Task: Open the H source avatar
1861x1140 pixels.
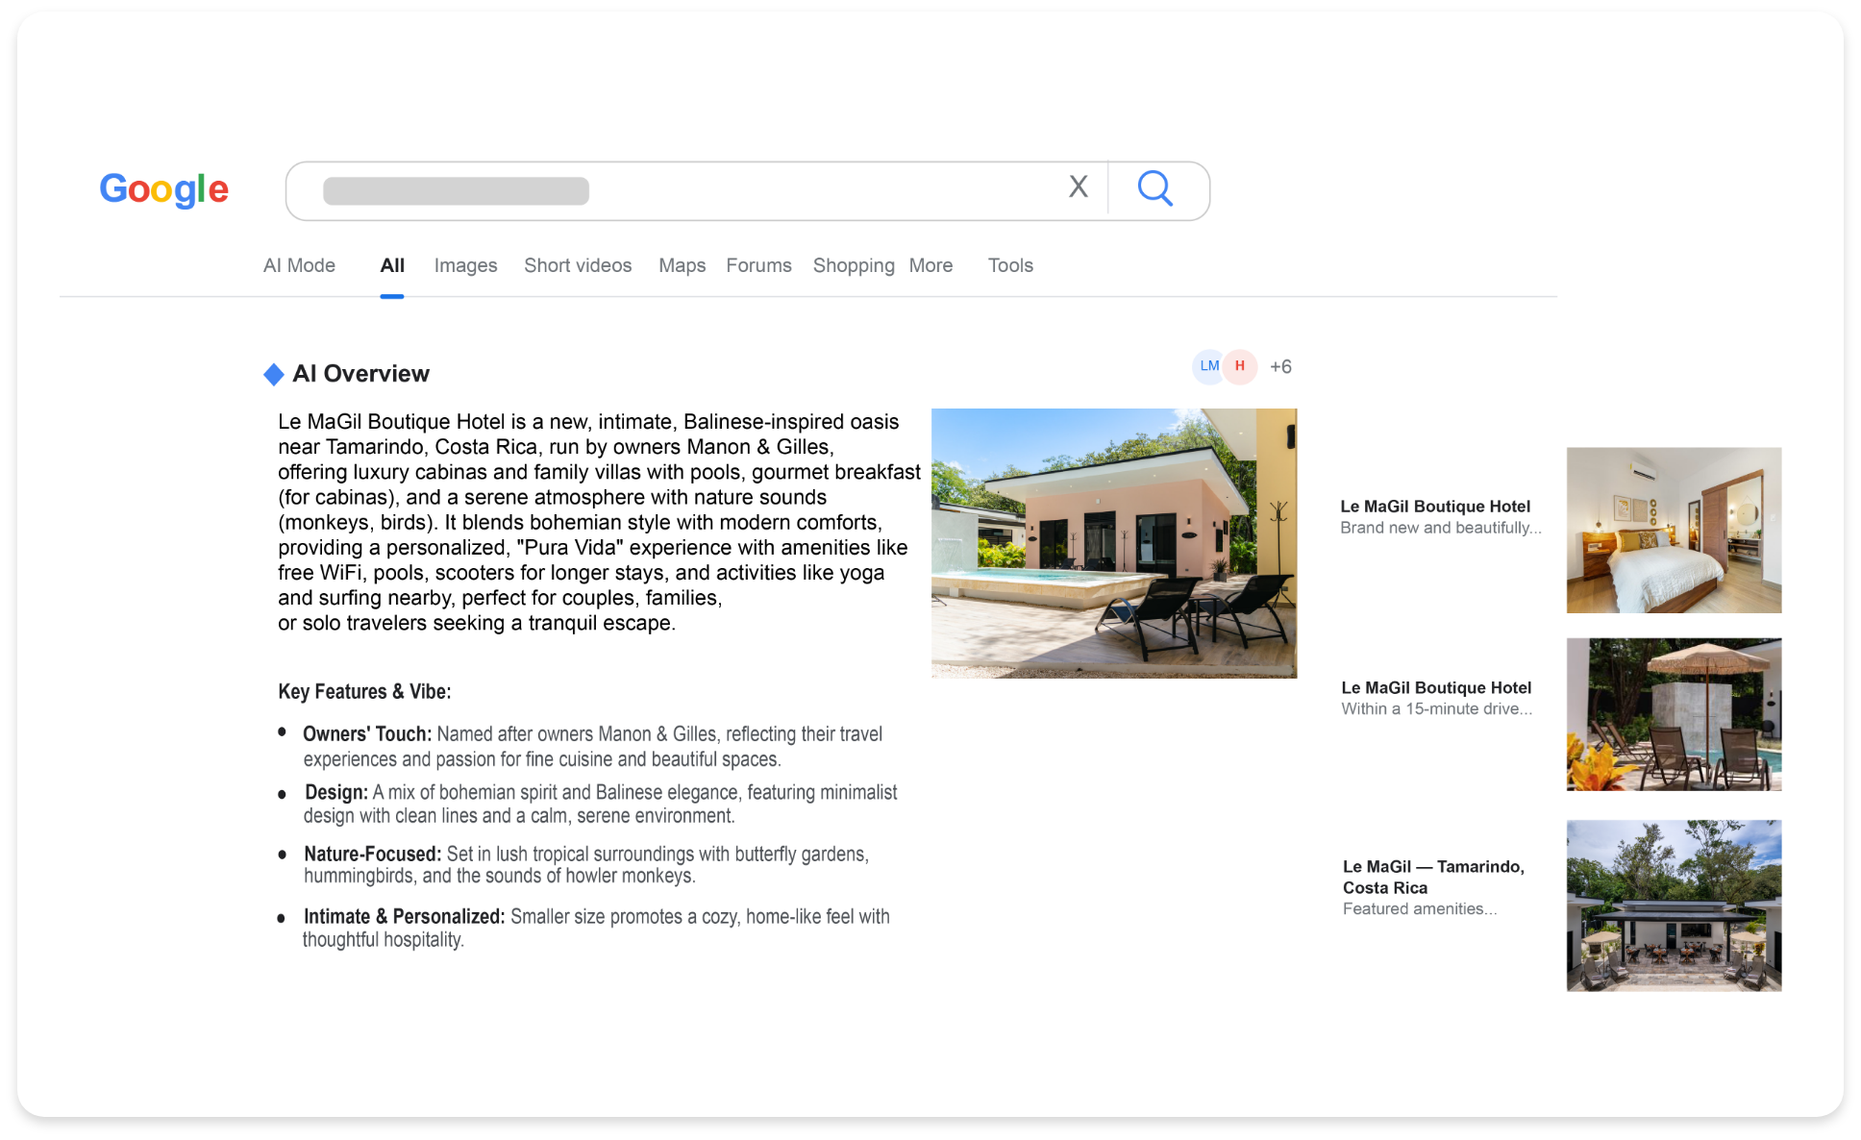Action: (1240, 366)
